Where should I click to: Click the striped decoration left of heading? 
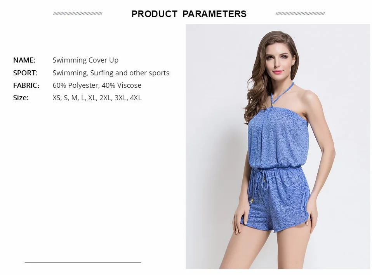click(78, 14)
